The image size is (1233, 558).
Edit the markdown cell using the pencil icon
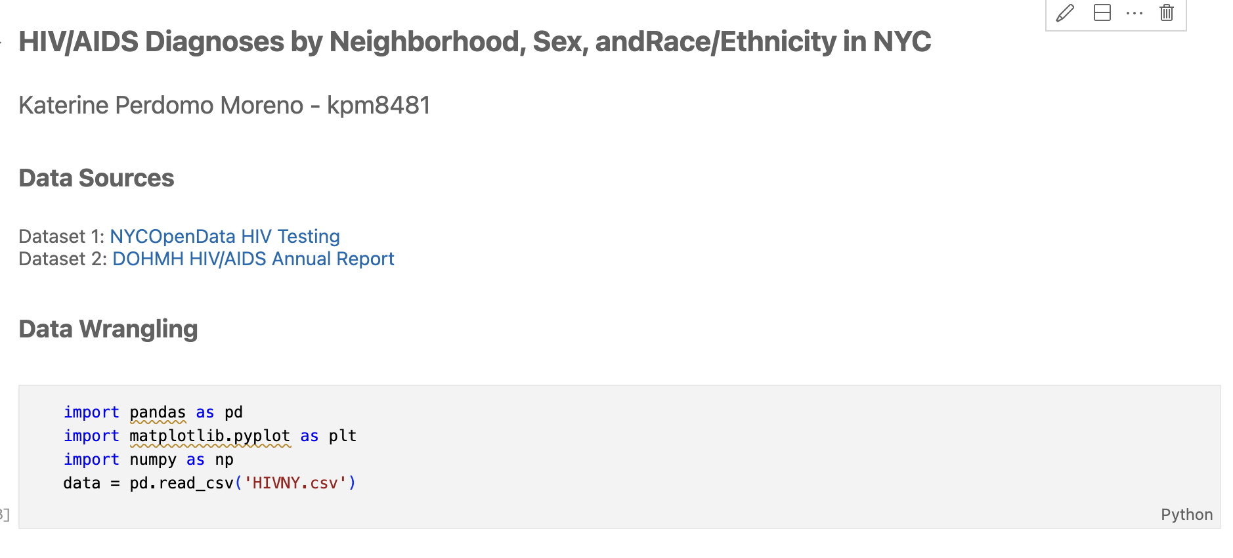(1065, 12)
